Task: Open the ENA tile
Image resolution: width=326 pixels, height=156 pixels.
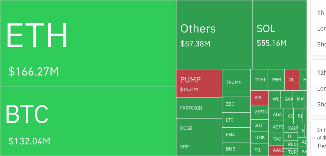Action: click(236, 134)
